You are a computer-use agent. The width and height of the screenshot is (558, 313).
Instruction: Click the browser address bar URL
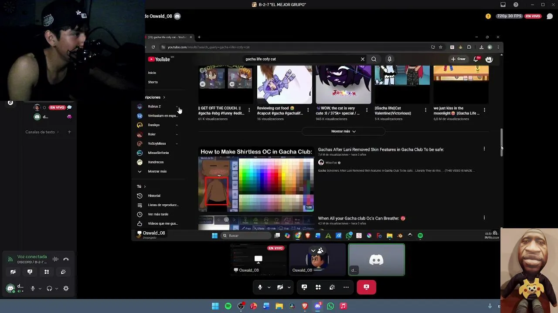coord(208,47)
